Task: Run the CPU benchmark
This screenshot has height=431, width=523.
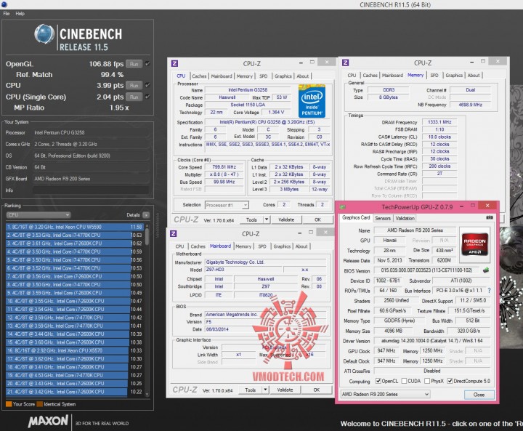Action: tap(134, 86)
